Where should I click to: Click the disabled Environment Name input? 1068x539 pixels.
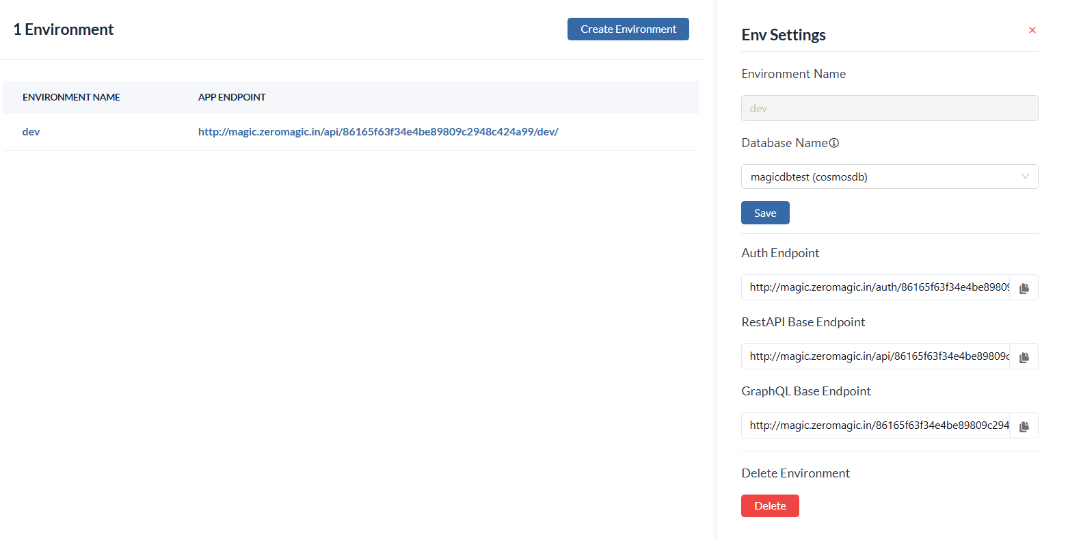pos(889,108)
